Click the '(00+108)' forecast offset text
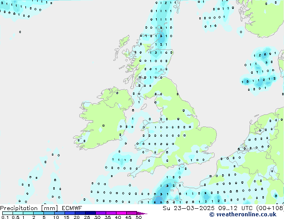Screen dimensions: 284x219 click(270, 208)
